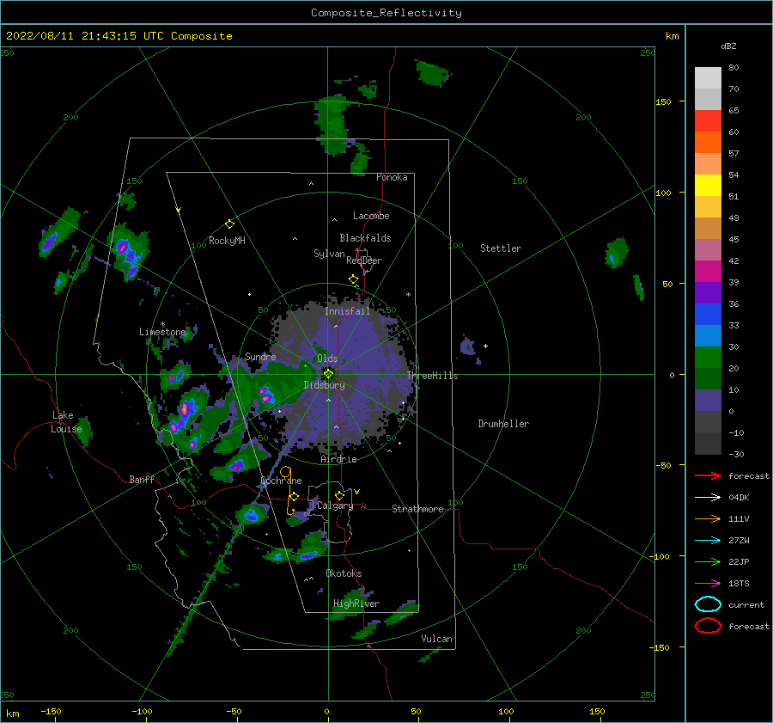Select the orange storm track ellipse near Cochrane
Viewport: 773px width, 723px height.
[285, 472]
